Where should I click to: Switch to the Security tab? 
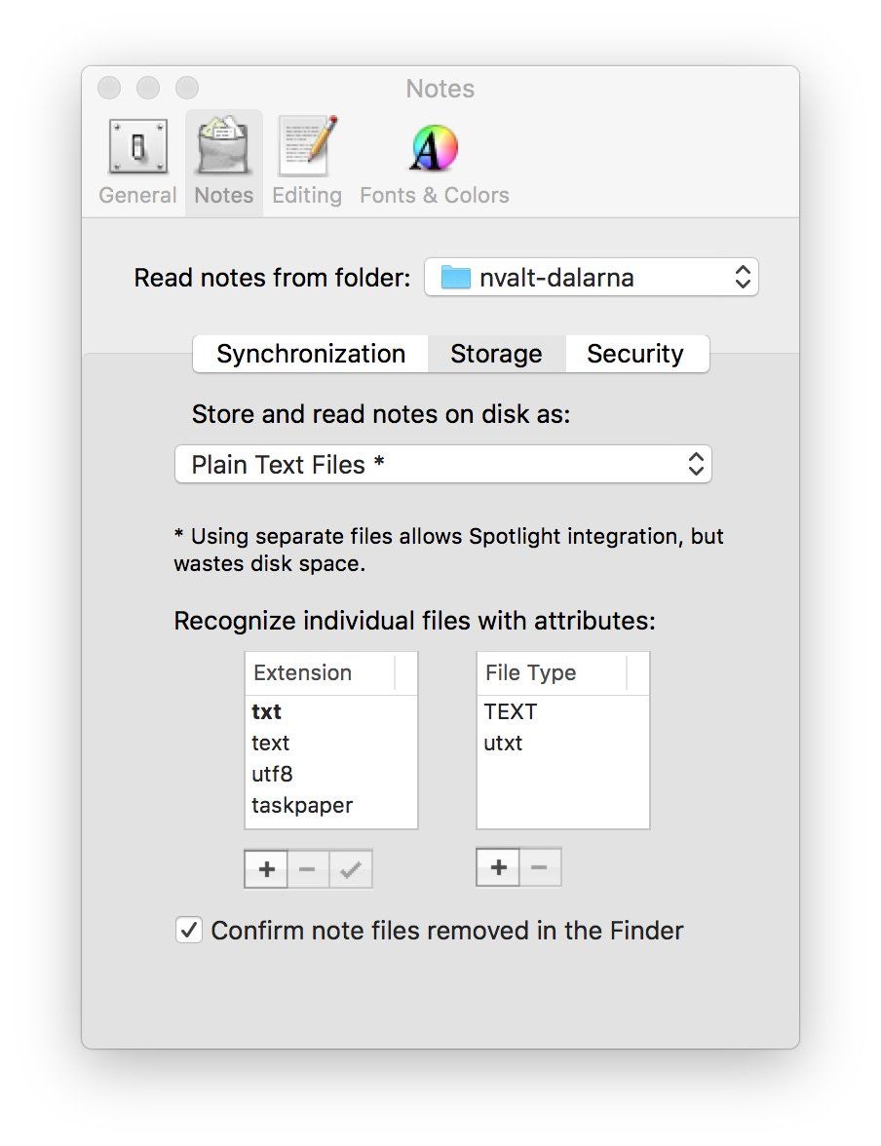click(x=635, y=354)
